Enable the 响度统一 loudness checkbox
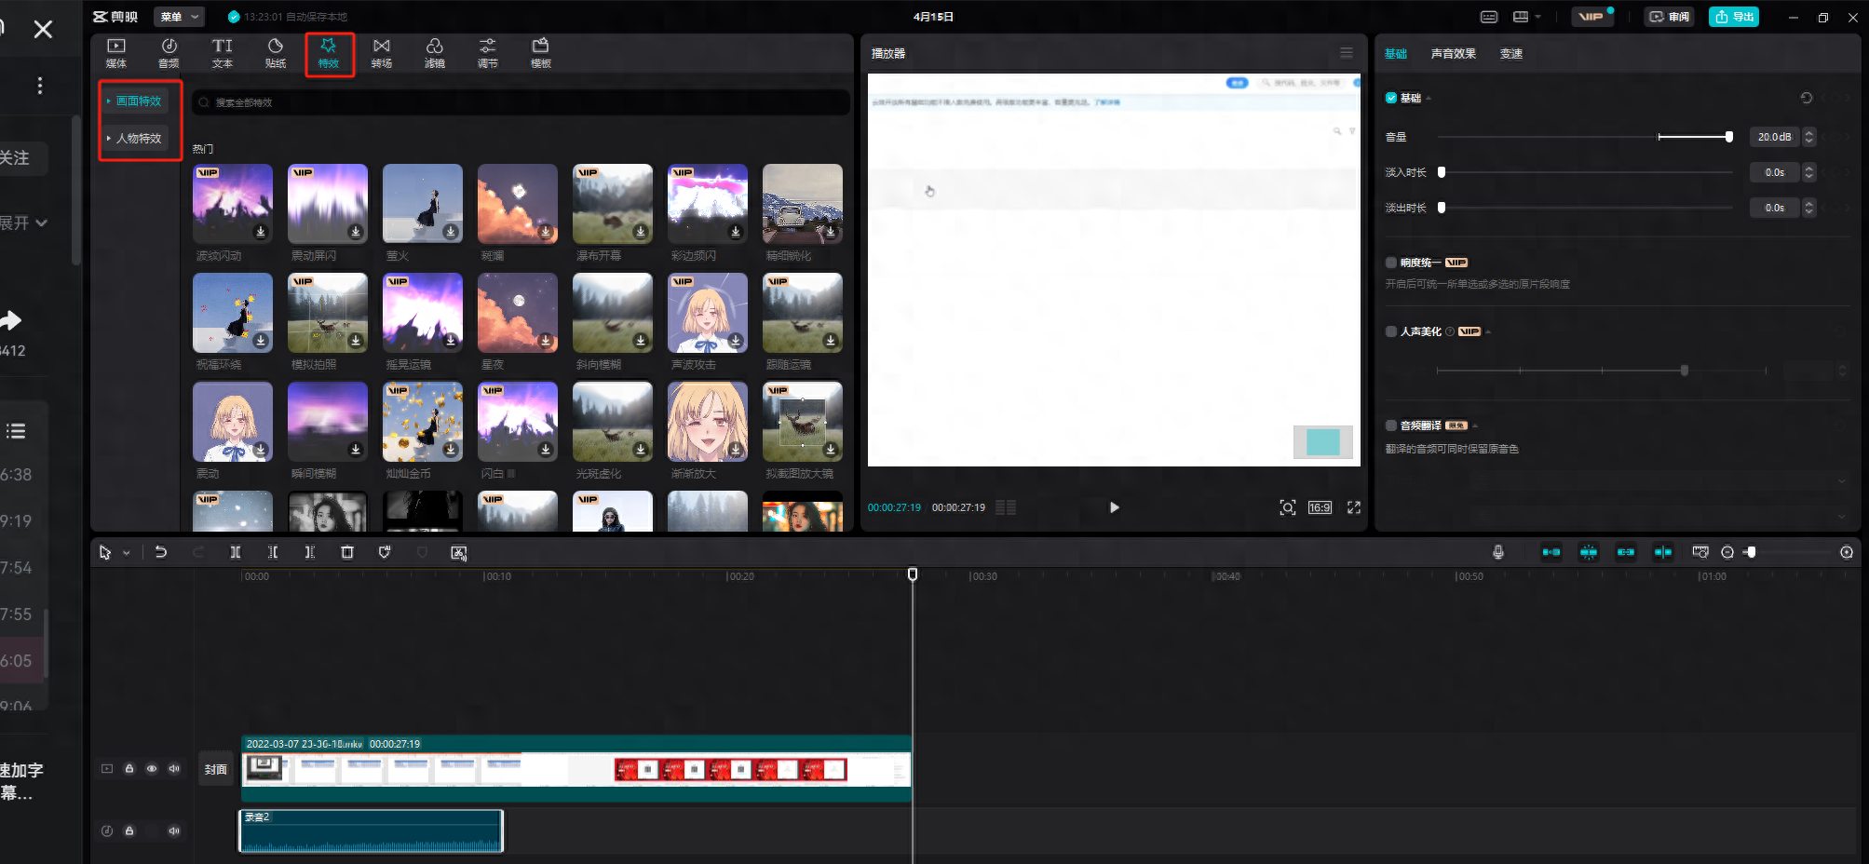1869x864 pixels. [1391, 263]
